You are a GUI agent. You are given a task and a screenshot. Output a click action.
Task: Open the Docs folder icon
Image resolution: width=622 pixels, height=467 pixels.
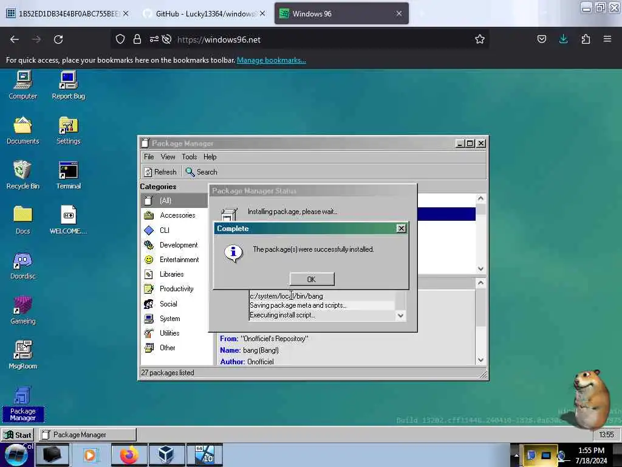pos(22,220)
